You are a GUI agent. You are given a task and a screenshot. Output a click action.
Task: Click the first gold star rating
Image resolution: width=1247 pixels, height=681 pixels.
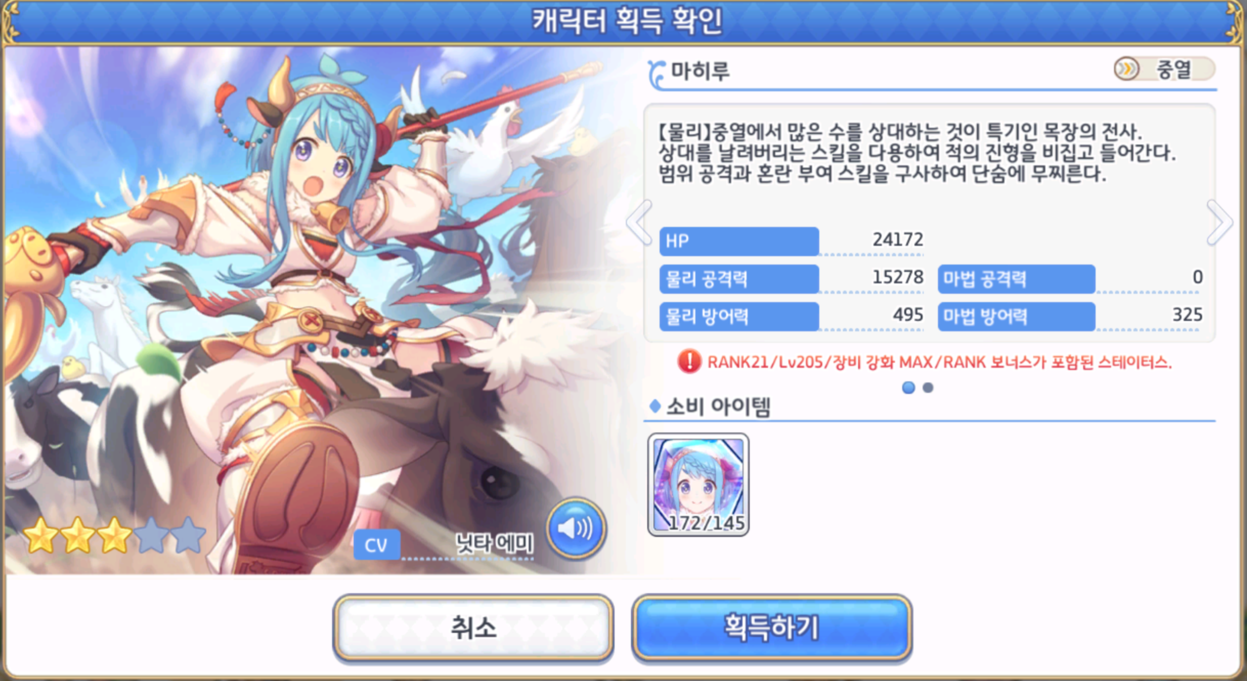[x=41, y=535]
